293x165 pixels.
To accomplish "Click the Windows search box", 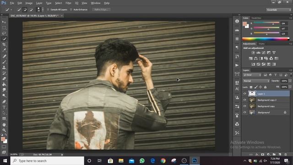I will point(47,161).
